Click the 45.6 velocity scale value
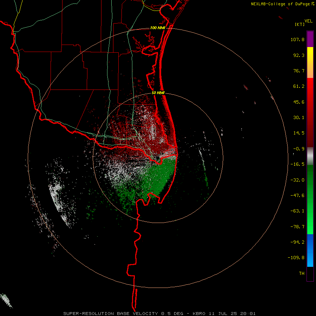The height and width of the screenshot is (316, 316). (x=299, y=102)
